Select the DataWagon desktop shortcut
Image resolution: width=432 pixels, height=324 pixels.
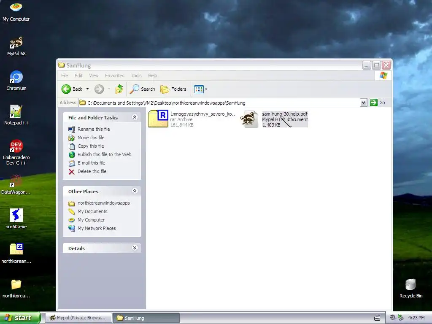point(16,184)
